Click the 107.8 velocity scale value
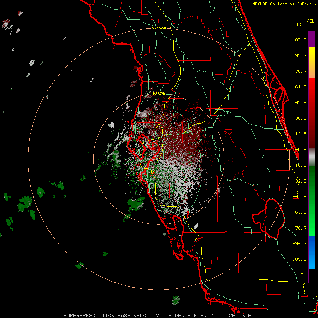The image size is (318, 318). [299, 40]
